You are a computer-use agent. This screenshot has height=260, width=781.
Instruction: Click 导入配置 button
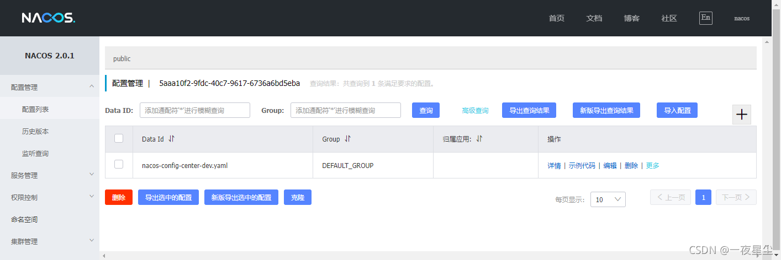pos(677,110)
